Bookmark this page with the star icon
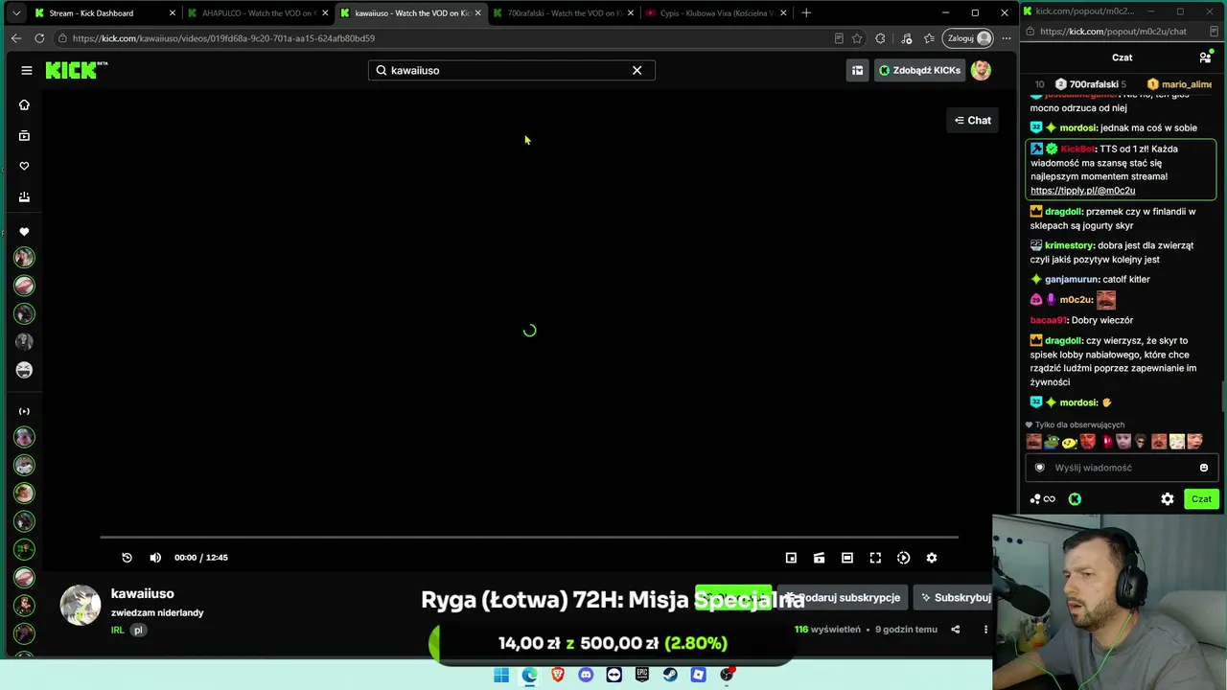The image size is (1227, 690). point(857,38)
